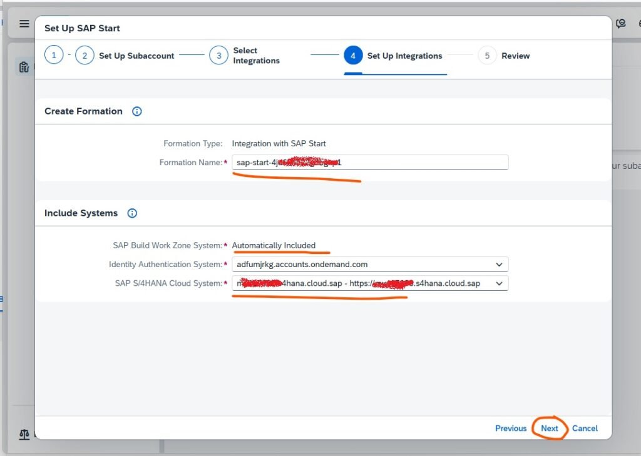The width and height of the screenshot is (641, 456).
Task: Click the support chat icon at top right
Action: click(621, 24)
